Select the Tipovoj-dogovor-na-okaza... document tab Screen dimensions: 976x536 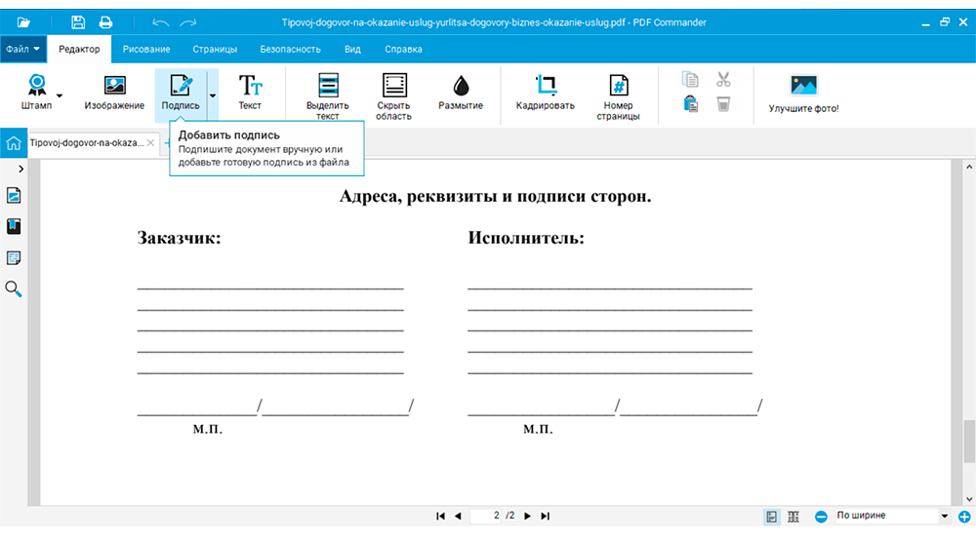coord(87,143)
